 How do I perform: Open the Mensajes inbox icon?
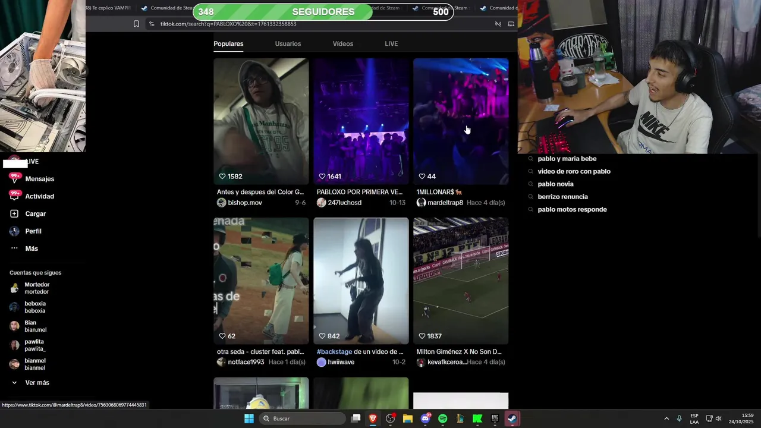pyautogui.click(x=14, y=178)
